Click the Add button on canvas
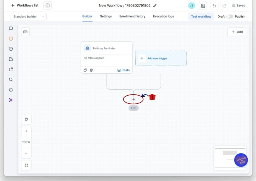The image size is (256, 181). tap(237, 32)
